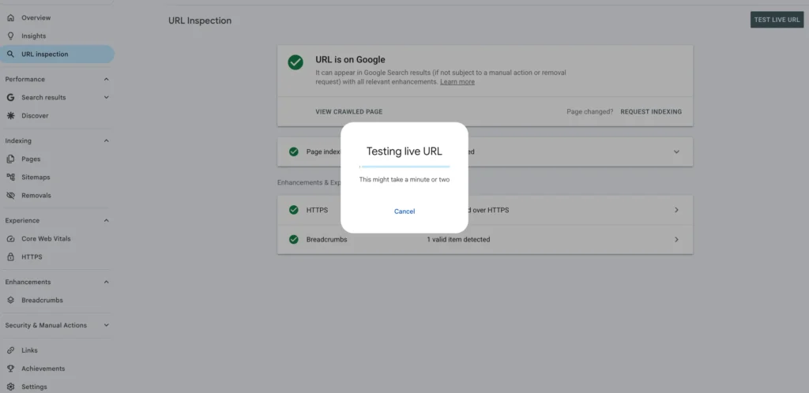Click the Google G Search results icon
This screenshot has height=393, width=809.
pos(10,97)
